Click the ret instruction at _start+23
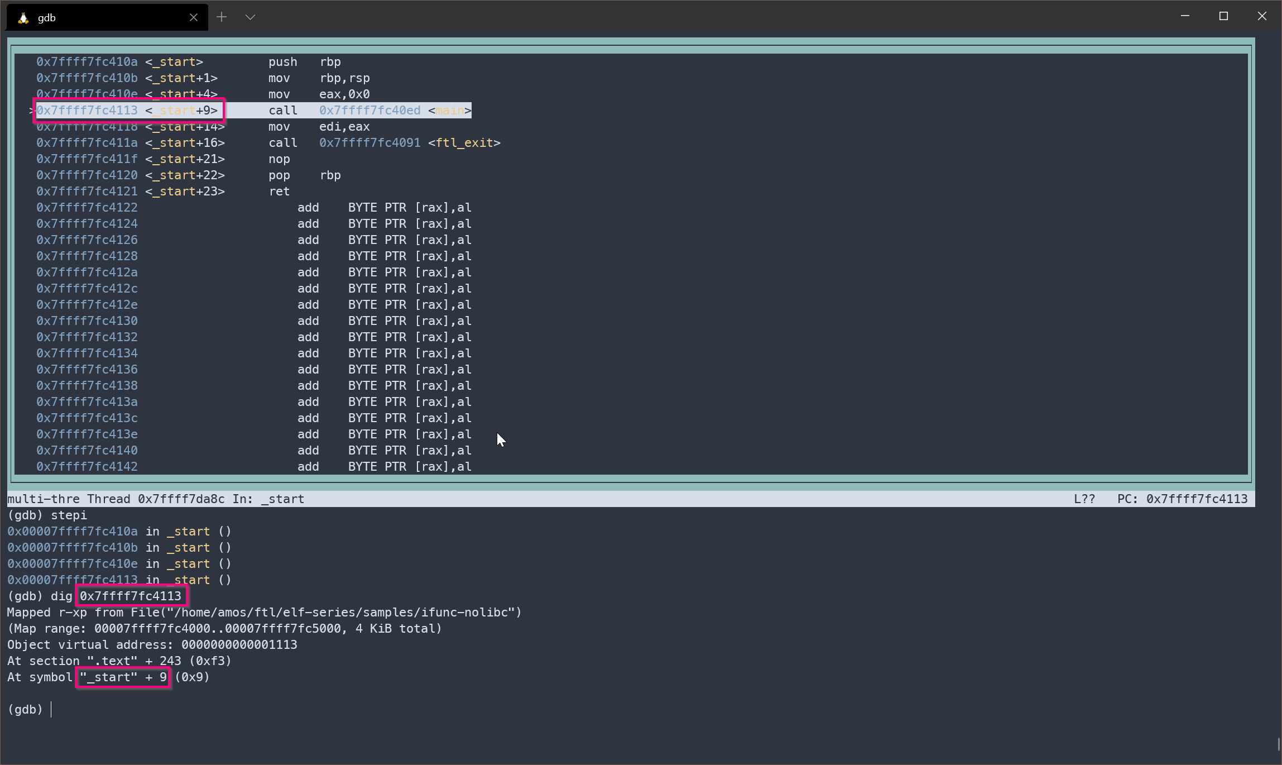 279,192
